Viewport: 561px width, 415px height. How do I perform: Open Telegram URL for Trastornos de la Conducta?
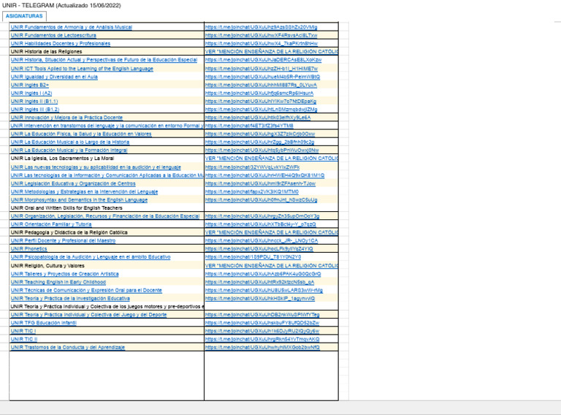[x=262, y=347]
